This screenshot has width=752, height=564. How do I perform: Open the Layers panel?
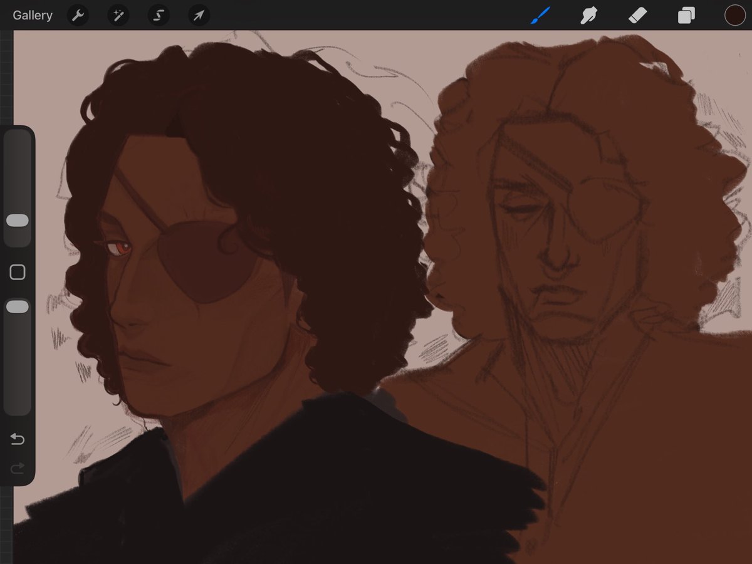pyautogui.click(x=686, y=16)
